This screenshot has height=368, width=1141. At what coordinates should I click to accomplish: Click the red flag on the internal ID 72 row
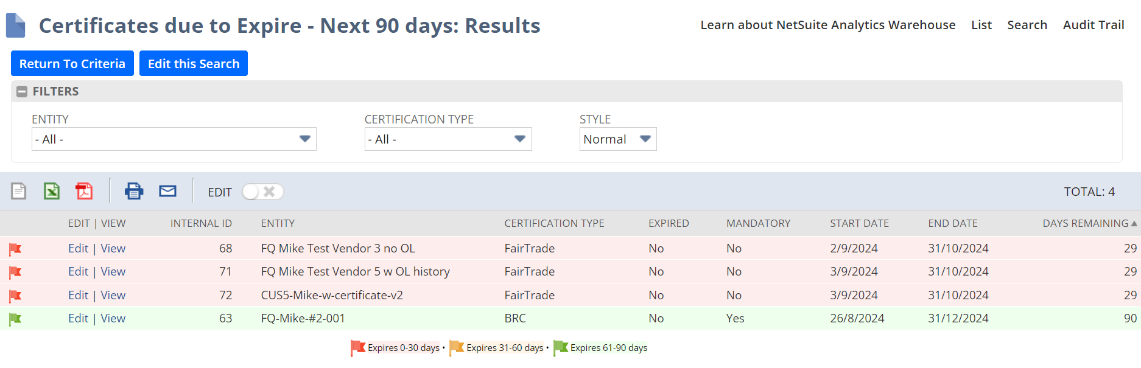(x=15, y=296)
